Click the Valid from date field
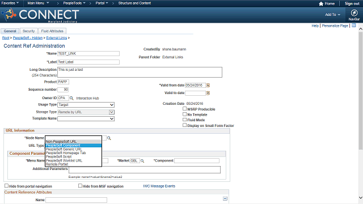Image resolution: width=363 pixels, height=204 pixels. click(195, 86)
